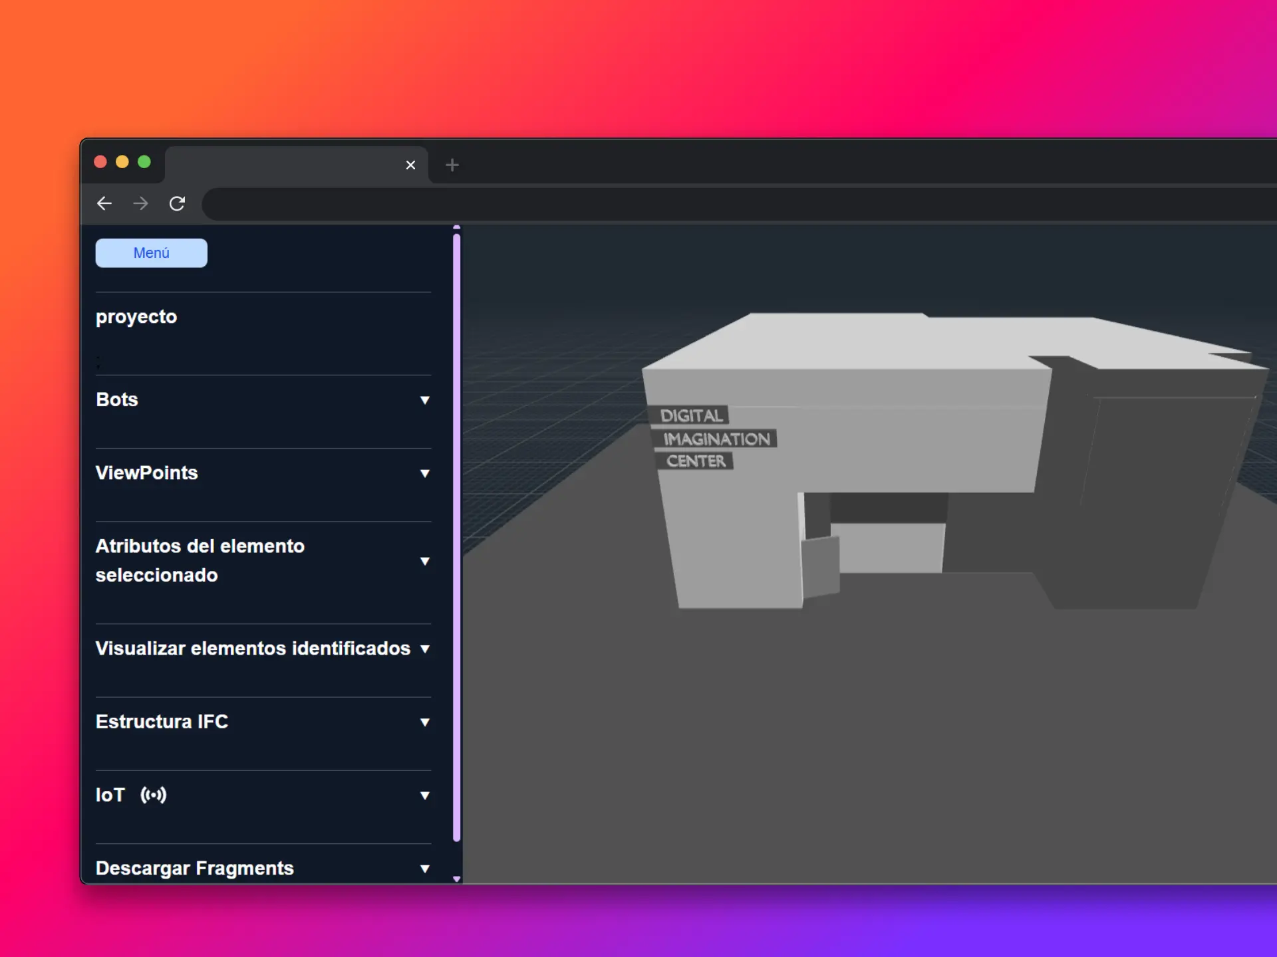This screenshot has height=957, width=1277.
Task: Click the purple sidebar scrollbar
Action: [457, 532]
